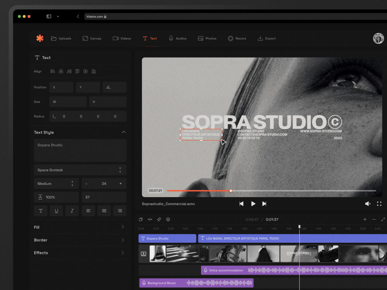Click the field showing 37

coord(104,197)
